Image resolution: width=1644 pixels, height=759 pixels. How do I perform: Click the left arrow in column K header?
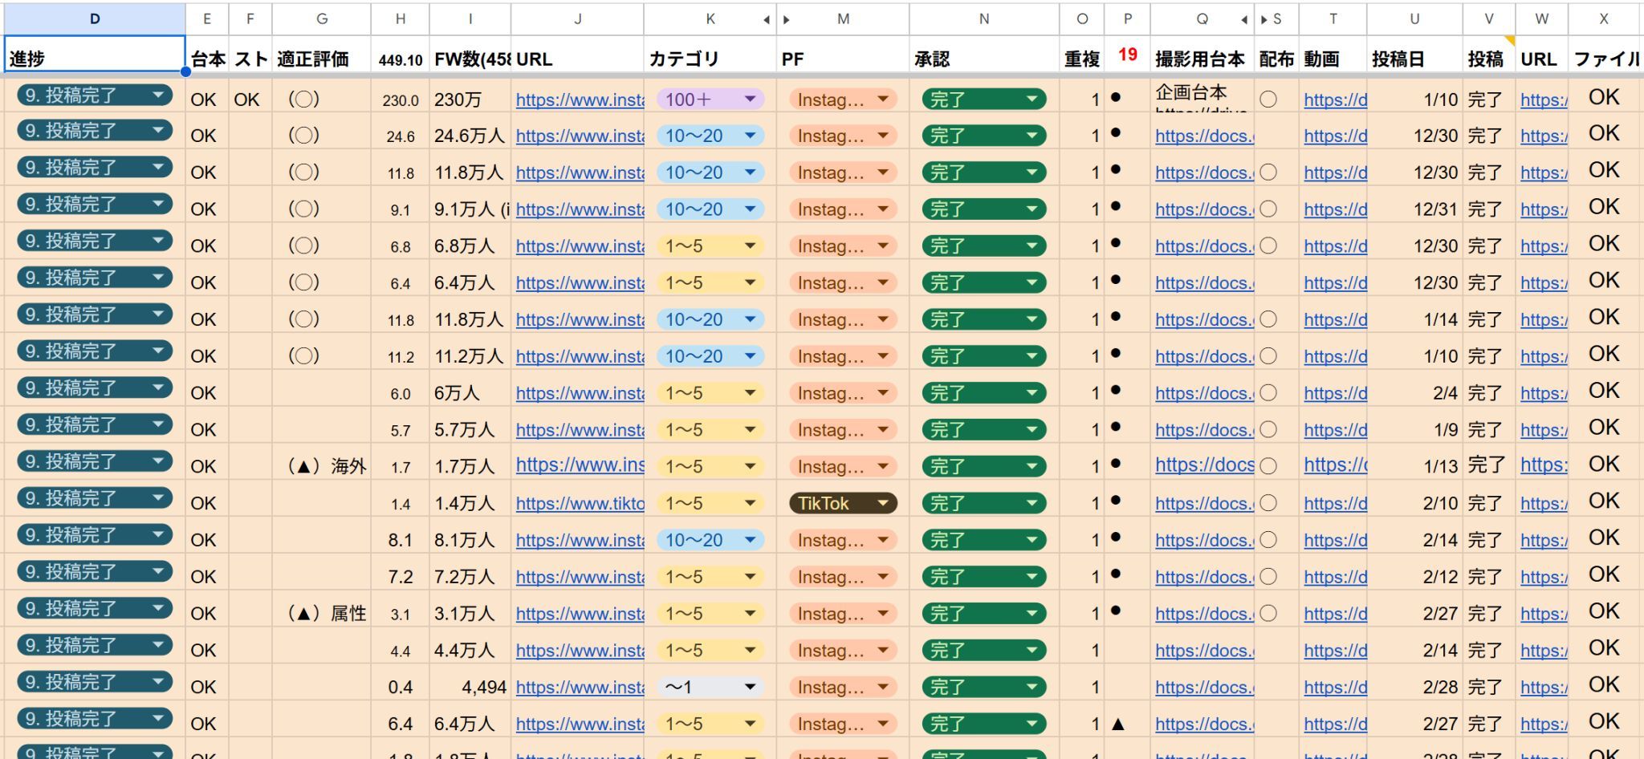click(766, 19)
